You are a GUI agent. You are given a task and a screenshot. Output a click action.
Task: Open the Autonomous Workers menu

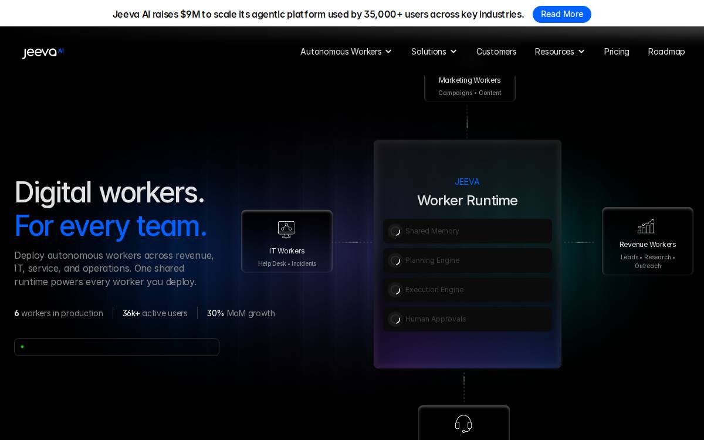click(346, 52)
